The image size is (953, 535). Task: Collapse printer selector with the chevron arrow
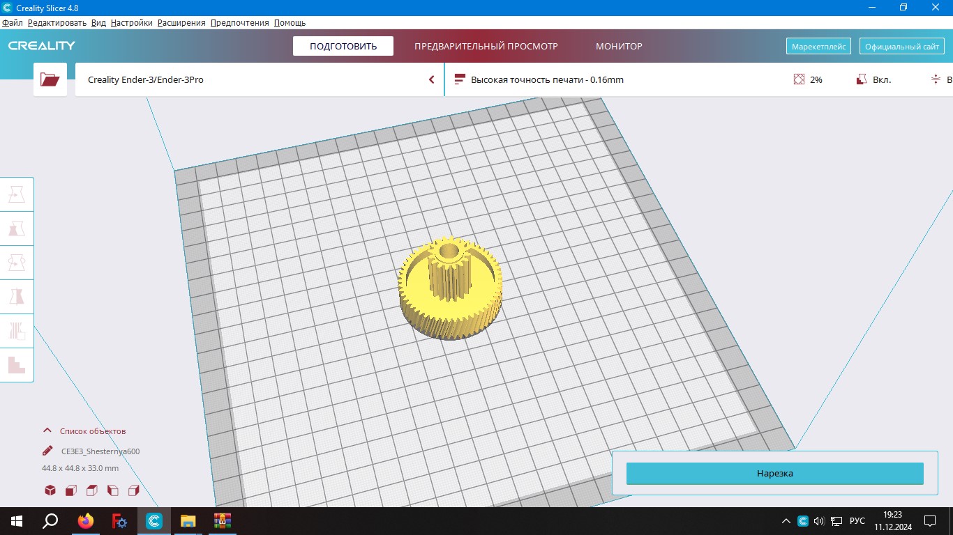pos(431,79)
